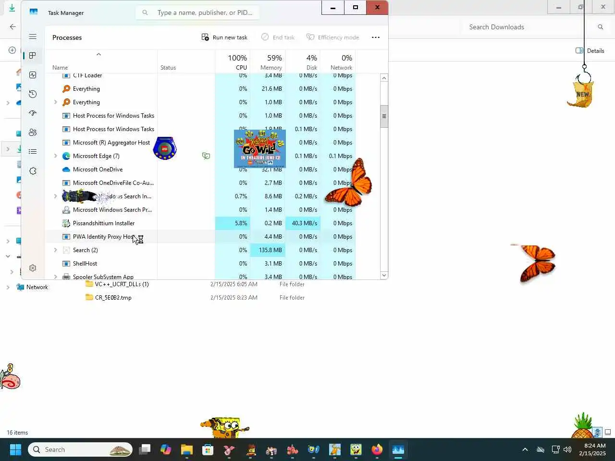The height and width of the screenshot is (461, 615).
Task: Switch Explorer to details list view
Action: click(597, 432)
